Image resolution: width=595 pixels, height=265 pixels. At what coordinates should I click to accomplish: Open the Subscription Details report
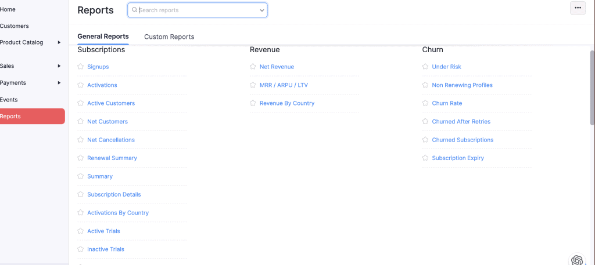click(114, 194)
